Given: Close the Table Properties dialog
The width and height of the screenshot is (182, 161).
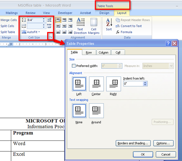Looking at the screenshot, I should point(174,44).
